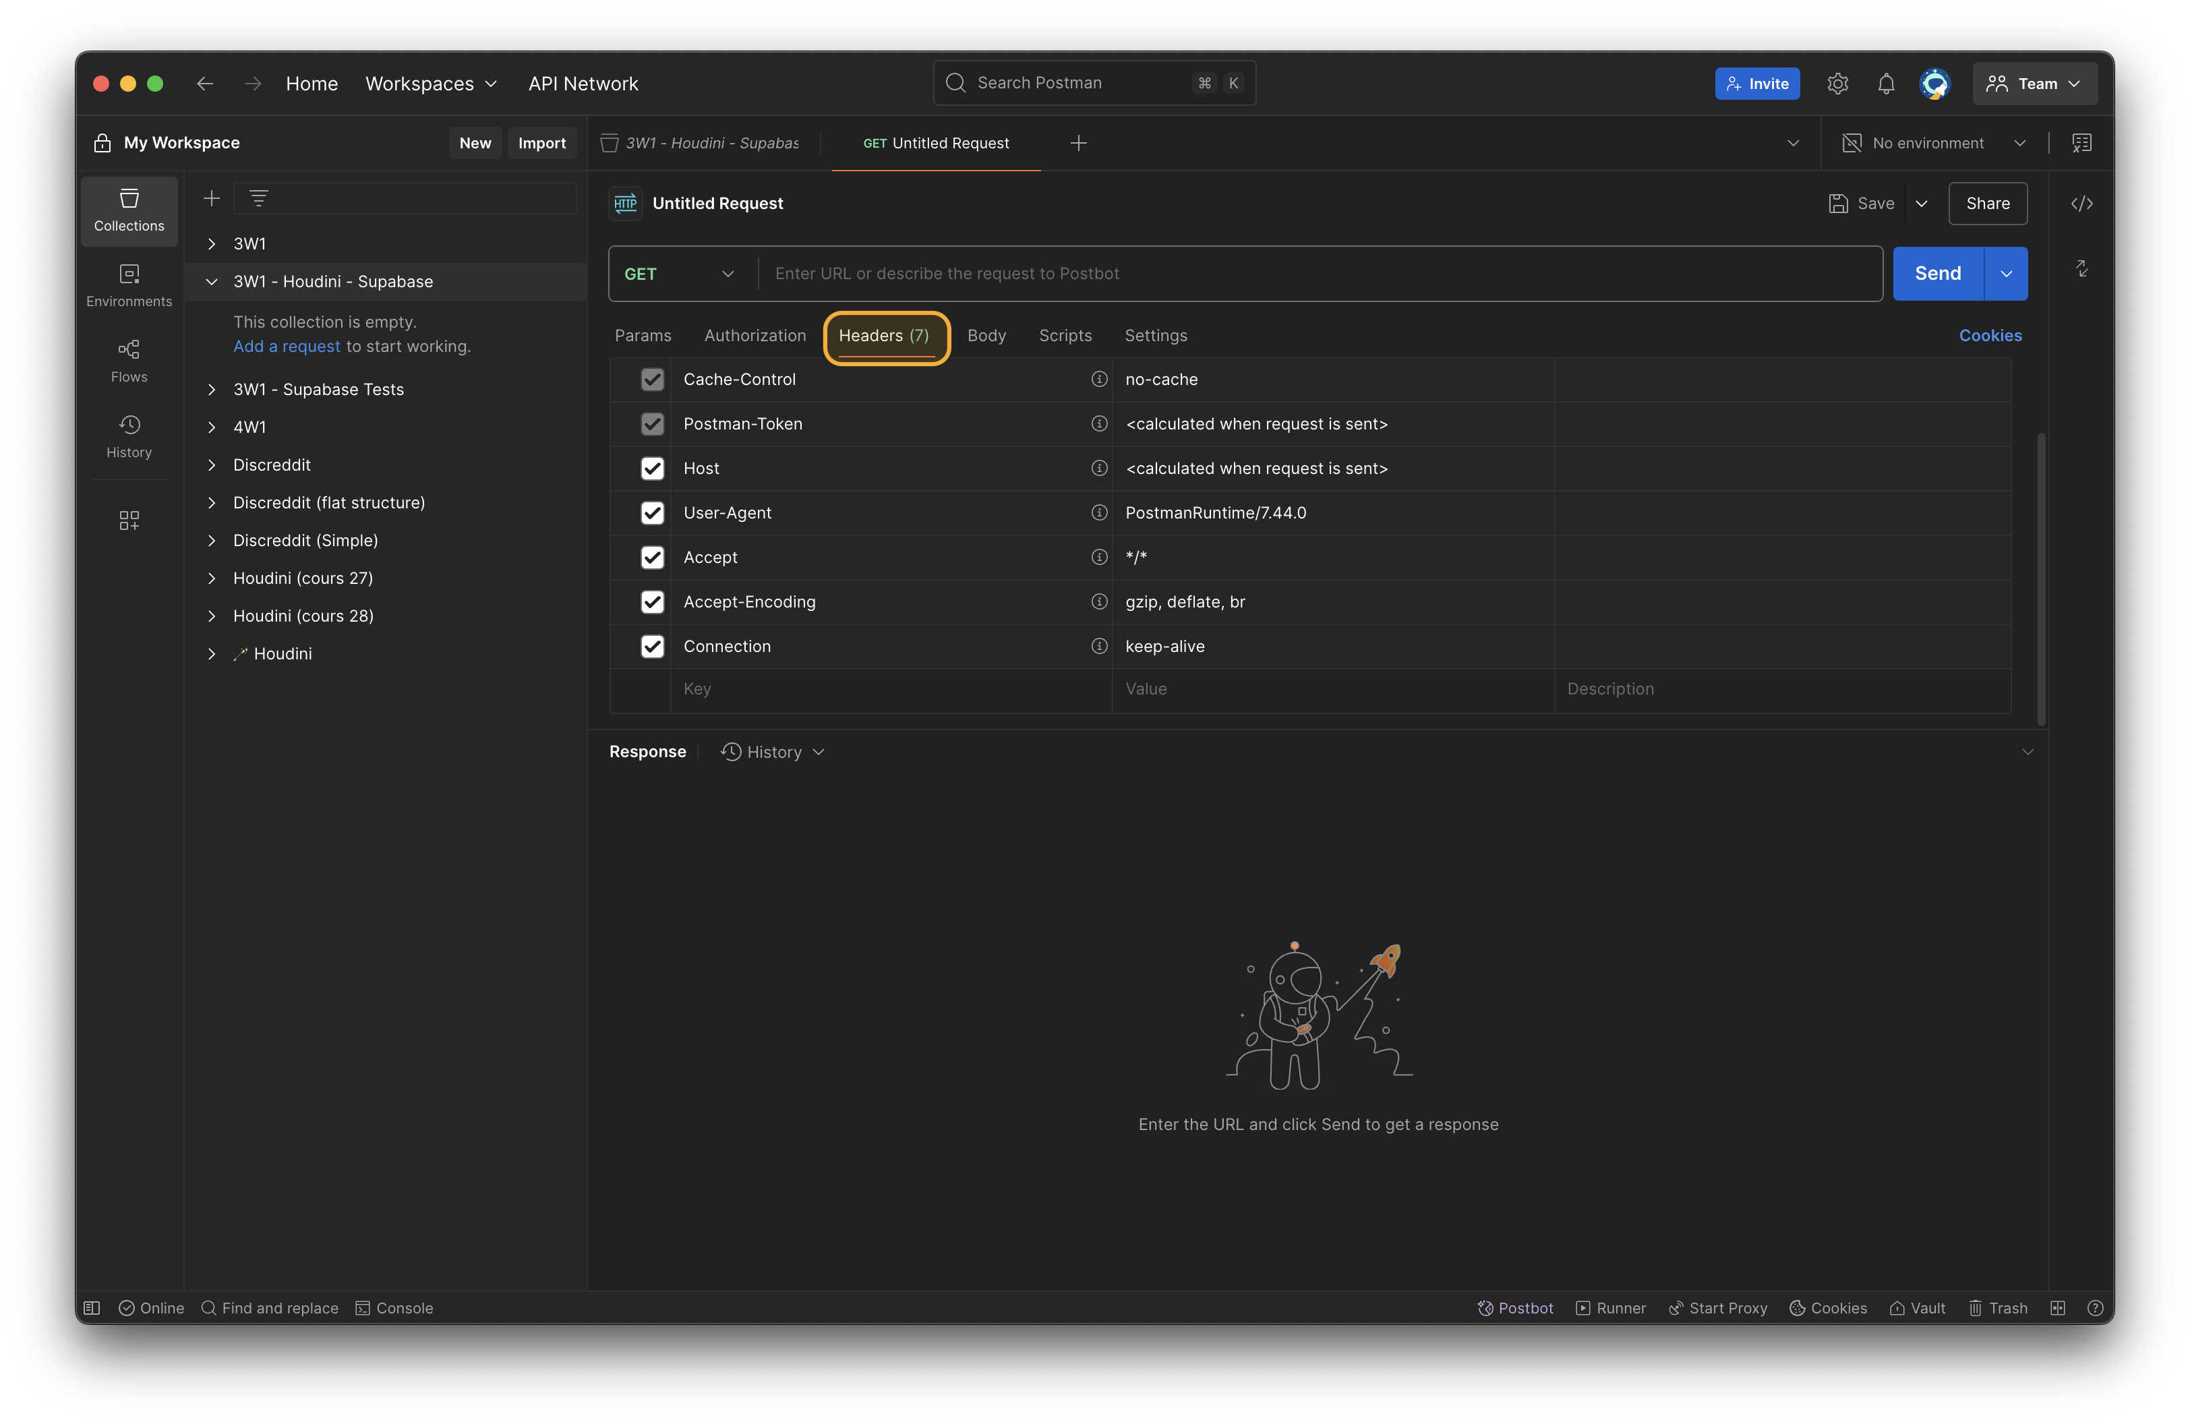Click the Search Postman field
Image resolution: width=2190 pixels, height=1424 pixels.
pyautogui.click(x=1094, y=83)
